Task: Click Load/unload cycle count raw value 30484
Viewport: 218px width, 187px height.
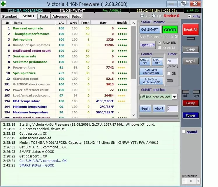Action: pyautogui.click(x=109, y=96)
